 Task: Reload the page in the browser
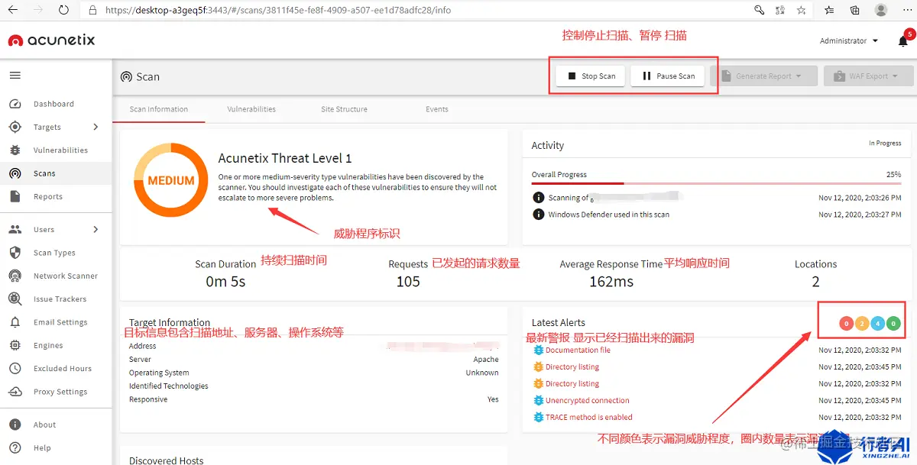(x=63, y=10)
